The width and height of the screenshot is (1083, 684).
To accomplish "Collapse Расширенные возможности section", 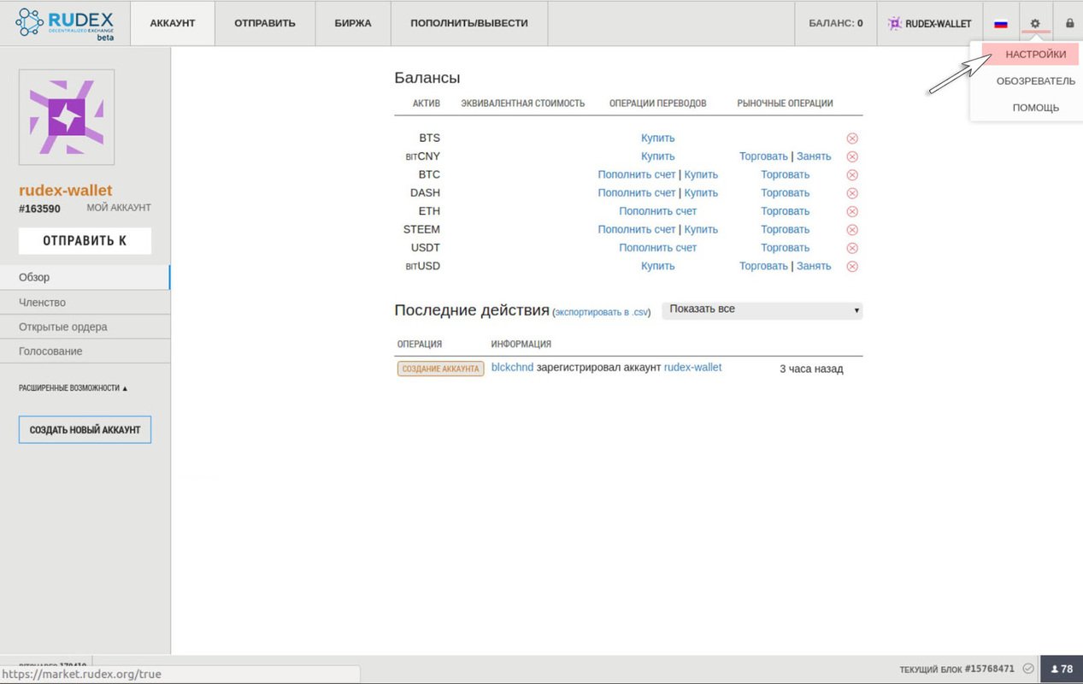I will [x=74, y=388].
